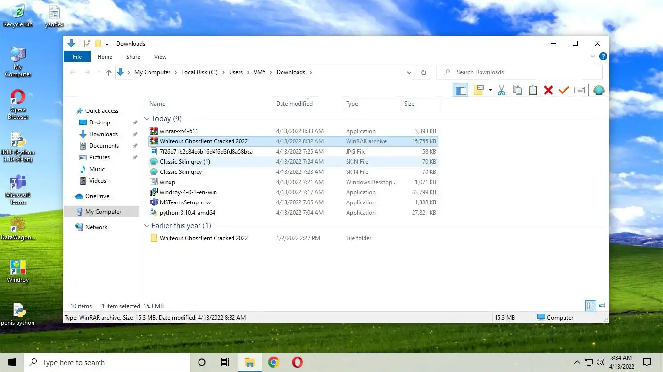Switch to Details view in the status bar

click(591, 306)
